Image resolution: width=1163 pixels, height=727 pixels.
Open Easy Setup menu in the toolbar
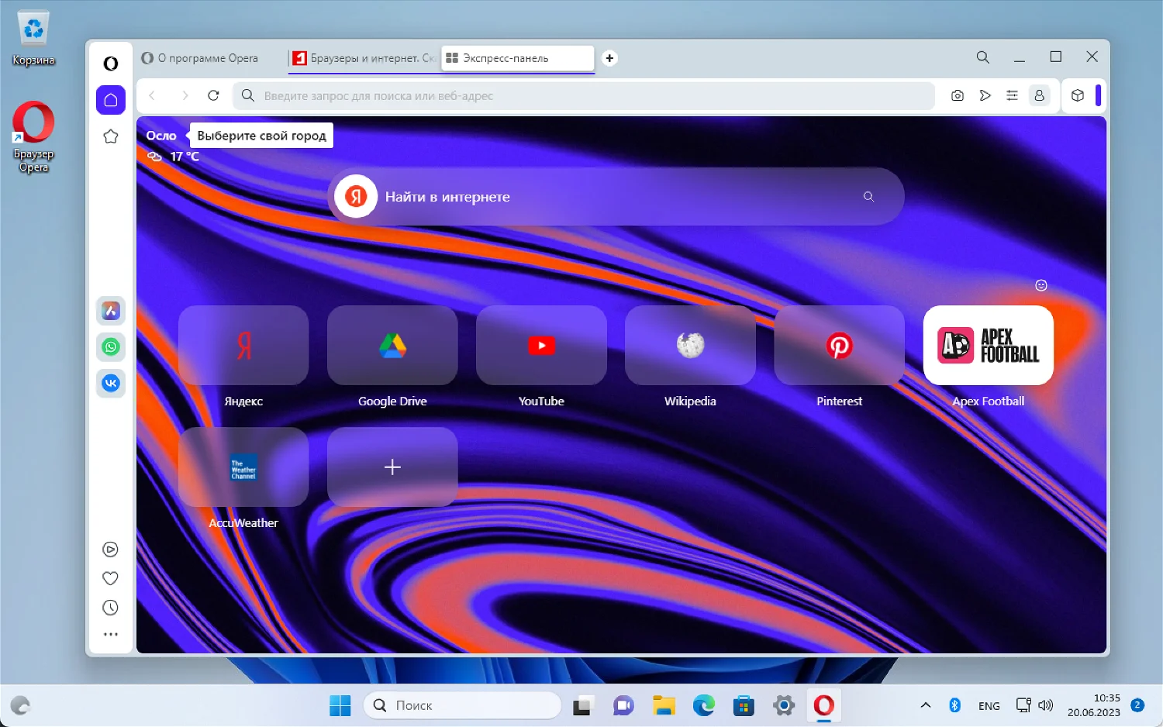point(1012,95)
